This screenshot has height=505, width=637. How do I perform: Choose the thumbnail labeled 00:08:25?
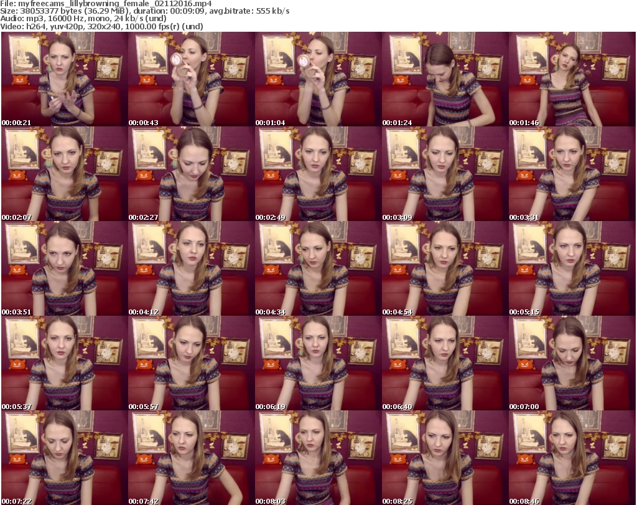coord(445,458)
